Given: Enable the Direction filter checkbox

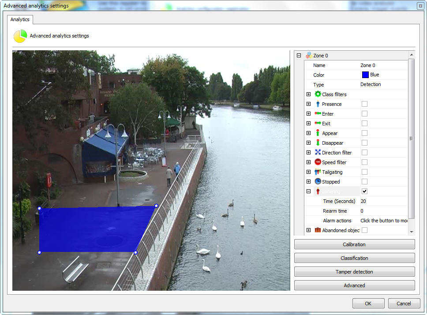Looking at the screenshot, I should pos(364,153).
